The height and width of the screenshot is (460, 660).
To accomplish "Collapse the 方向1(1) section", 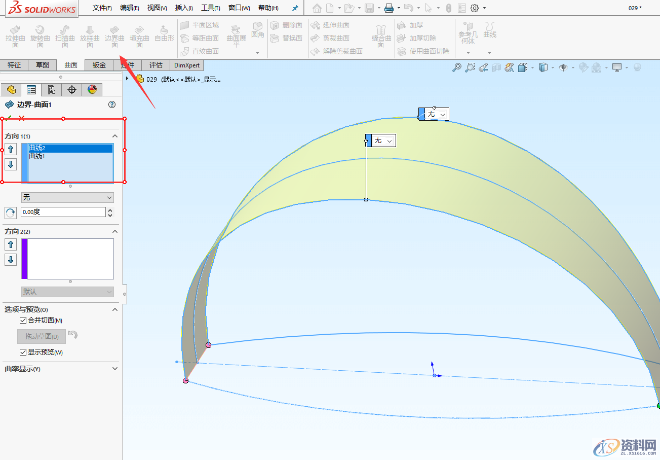I will click(x=115, y=136).
